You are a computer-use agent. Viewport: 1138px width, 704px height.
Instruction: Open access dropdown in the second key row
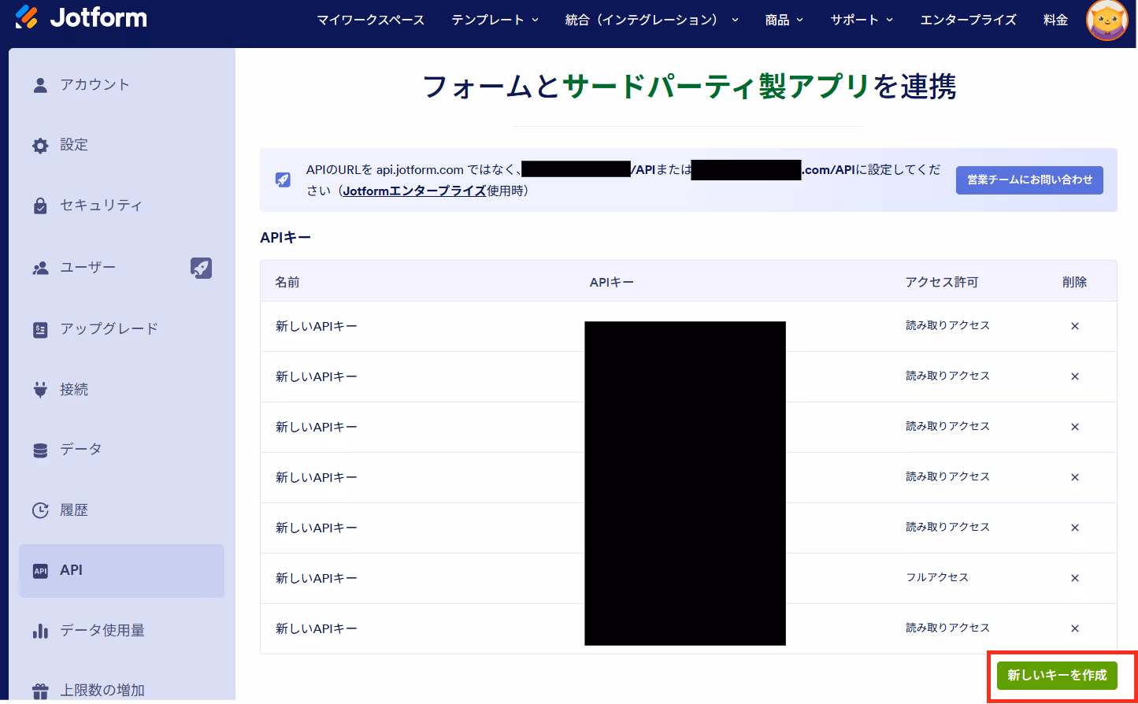[947, 376]
